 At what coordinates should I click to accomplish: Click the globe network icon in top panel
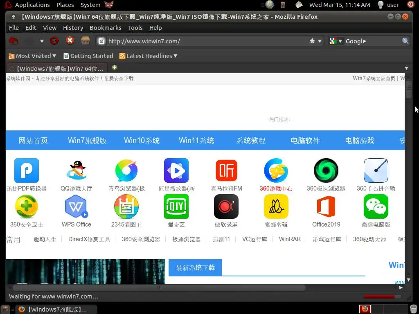click(x=270, y=4)
